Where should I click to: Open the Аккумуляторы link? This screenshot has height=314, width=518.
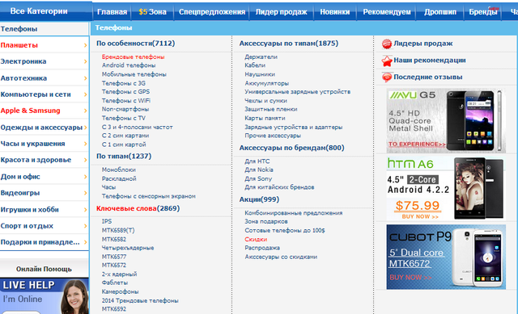click(x=266, y=83)
